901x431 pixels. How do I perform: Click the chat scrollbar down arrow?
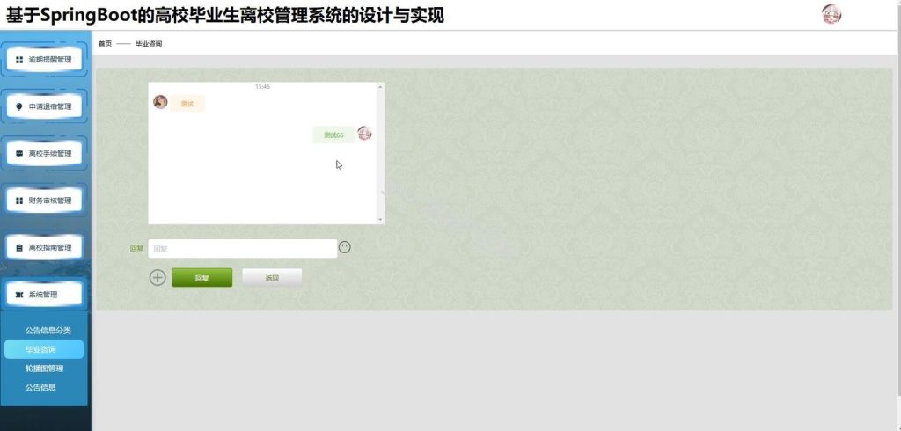[380, 220]
